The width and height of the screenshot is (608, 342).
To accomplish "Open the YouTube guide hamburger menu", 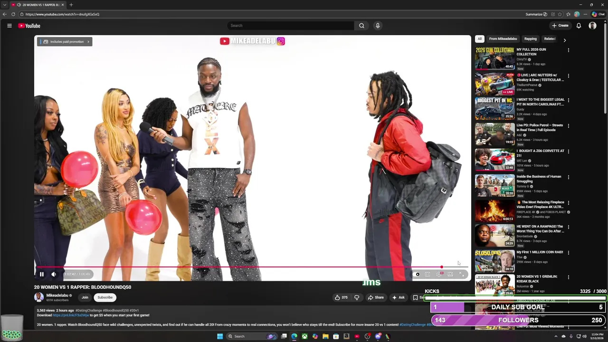I will click(9, 26).
